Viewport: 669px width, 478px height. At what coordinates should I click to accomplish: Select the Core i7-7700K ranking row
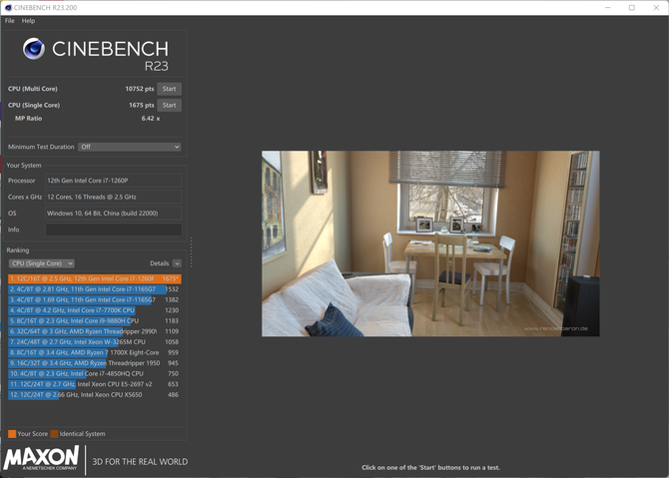pyautogui.click(x=94, y=310)
